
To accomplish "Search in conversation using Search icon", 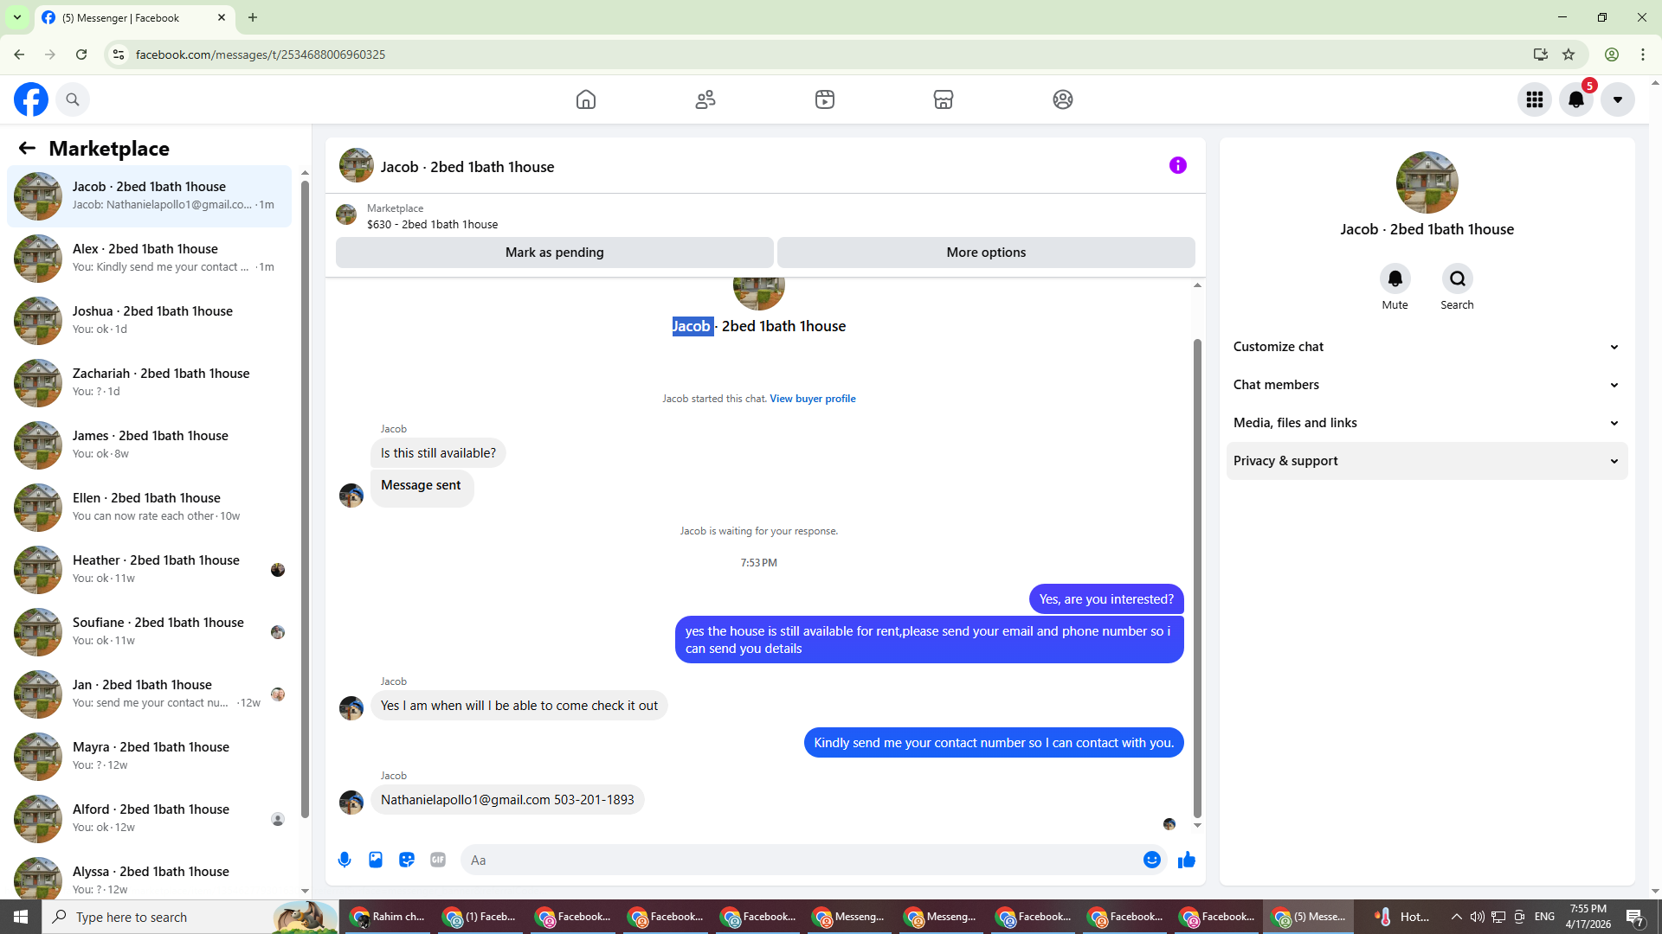I will [1457, 278].
